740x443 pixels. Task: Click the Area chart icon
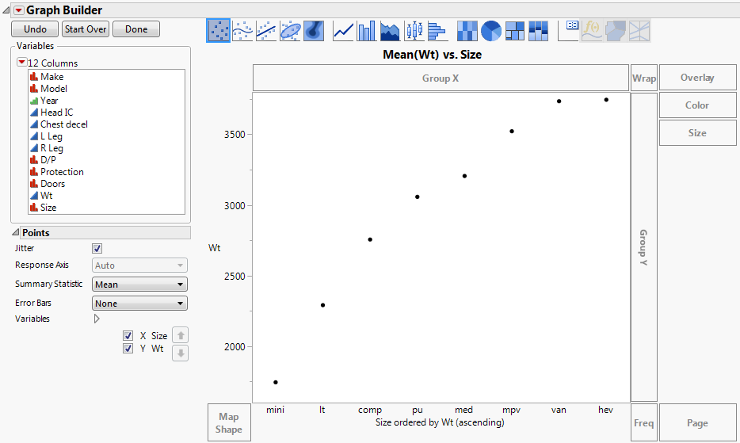pos(390,31)
